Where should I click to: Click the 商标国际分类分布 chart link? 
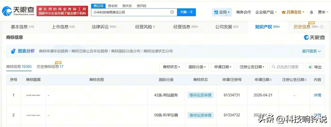[126, 51]
